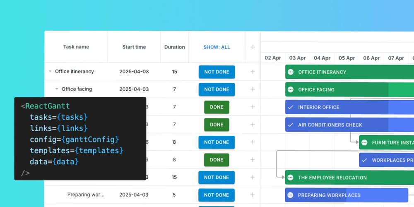Click the 07 Apr date header

(x=396, y=58)
